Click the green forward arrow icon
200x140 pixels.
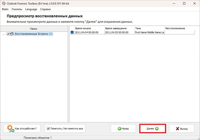(x=156, y=128)
